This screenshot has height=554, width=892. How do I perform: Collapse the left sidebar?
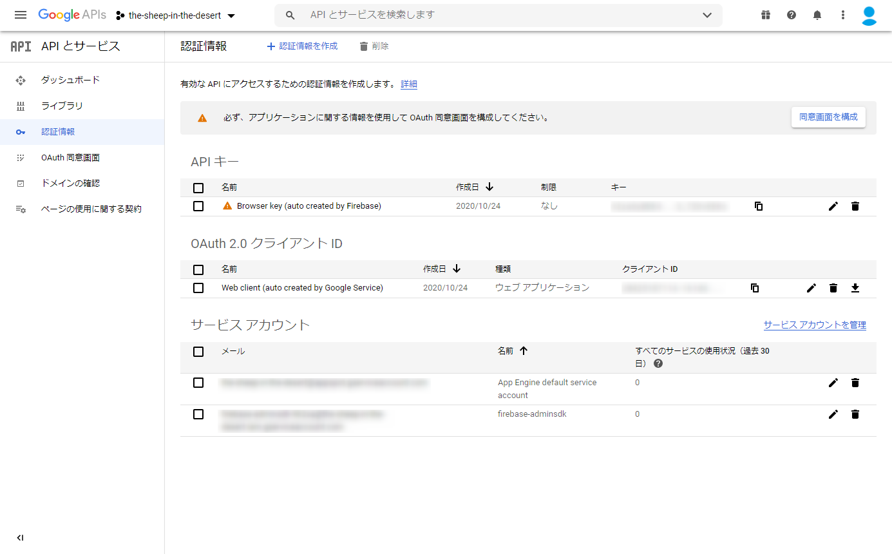click(19, 537)
